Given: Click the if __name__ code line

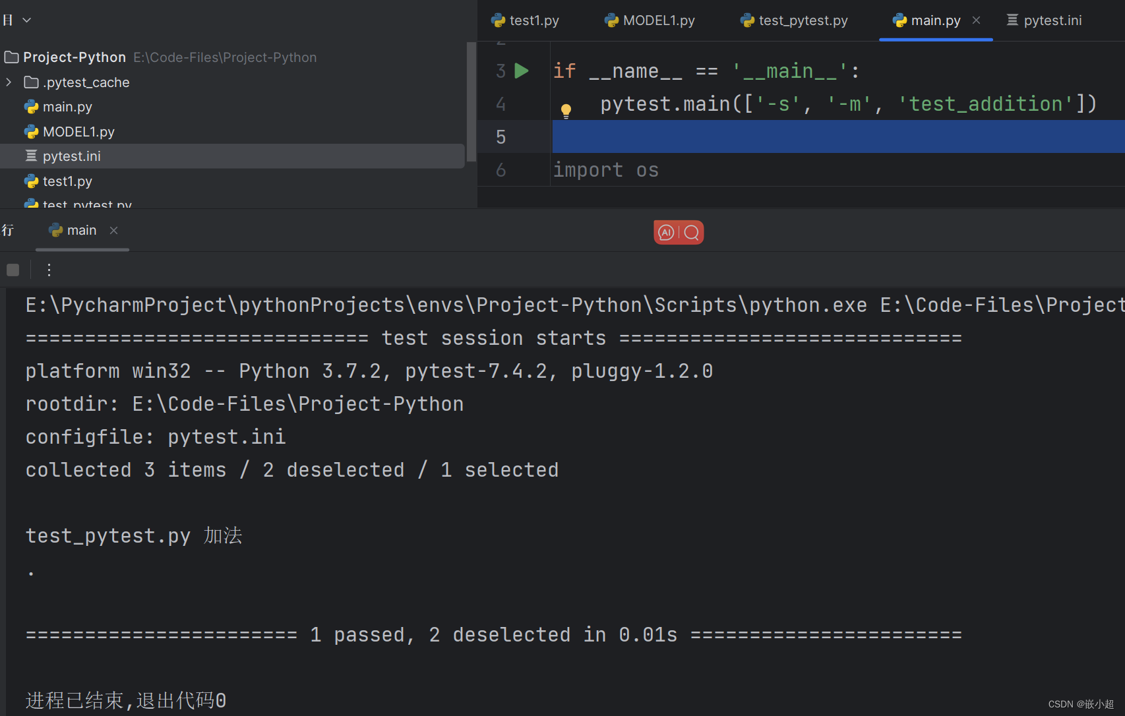Looking at the screenshot, I should tap(706, 71).
